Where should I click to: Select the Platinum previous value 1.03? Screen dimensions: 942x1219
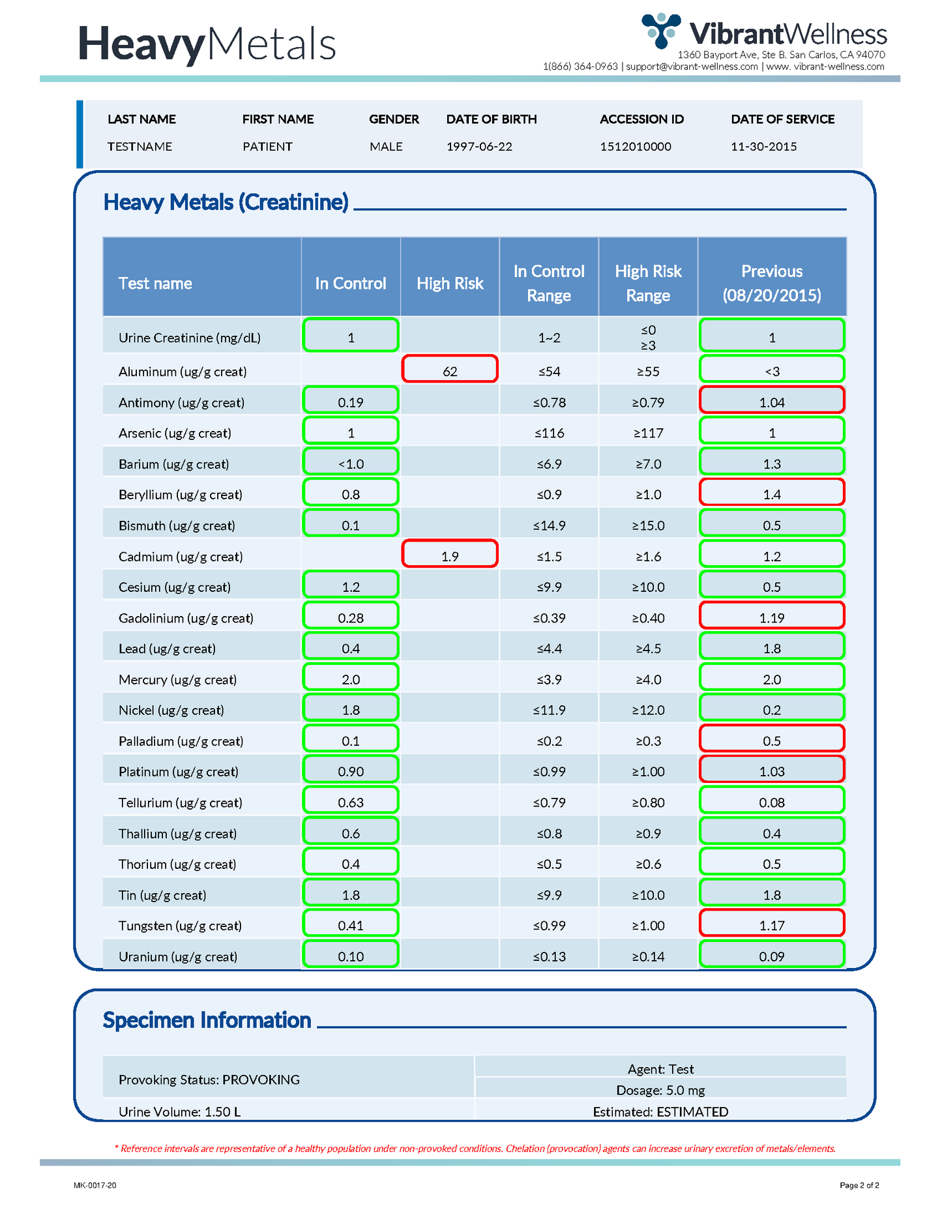[x=772, y=770]
